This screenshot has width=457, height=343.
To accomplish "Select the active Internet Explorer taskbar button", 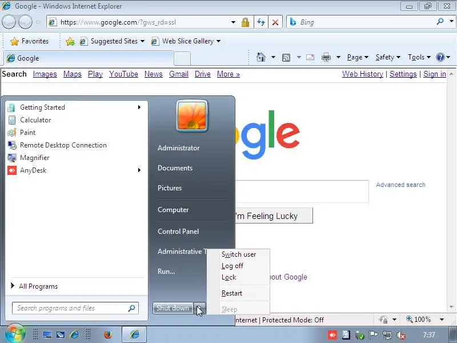I will [134, 334].
